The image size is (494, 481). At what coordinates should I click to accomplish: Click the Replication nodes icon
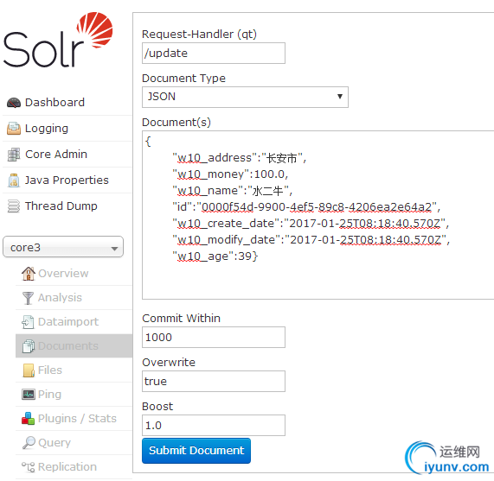(x=28, y=467)
